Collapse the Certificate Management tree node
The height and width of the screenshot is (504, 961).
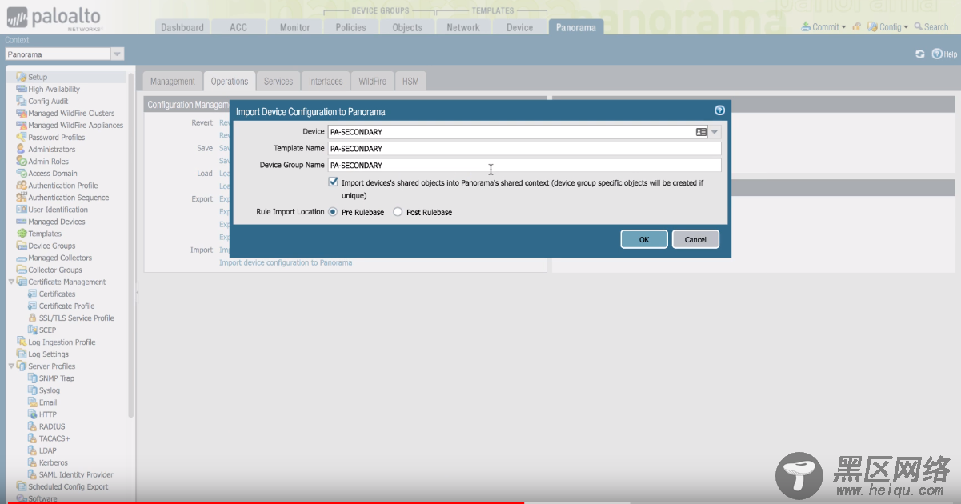(x=11, y=282)
